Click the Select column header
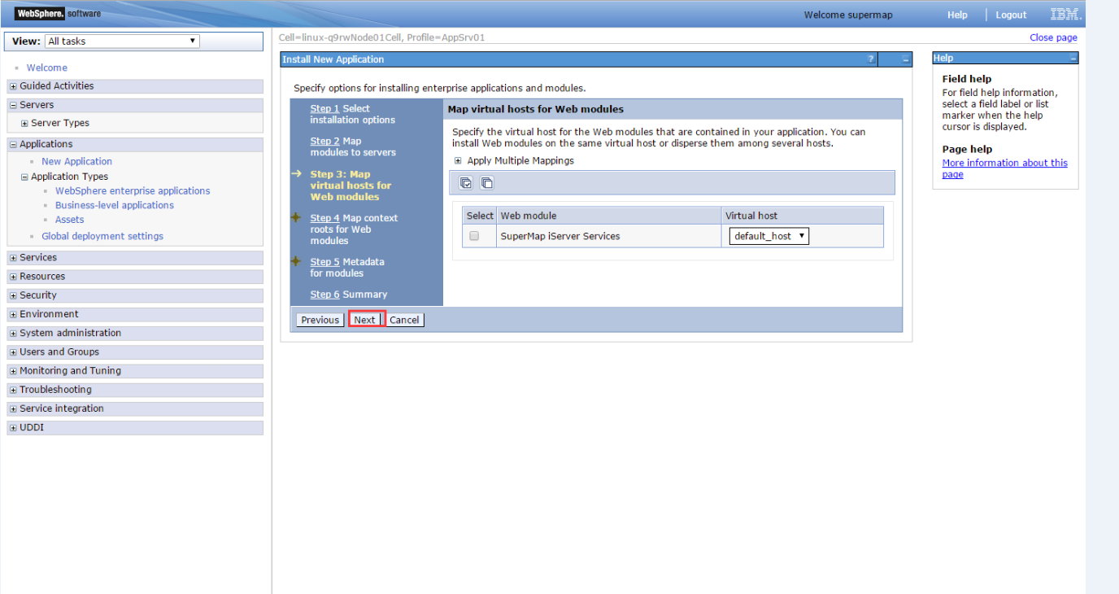This screenshot has width=1119, height=594. click(x=480, y=216)
